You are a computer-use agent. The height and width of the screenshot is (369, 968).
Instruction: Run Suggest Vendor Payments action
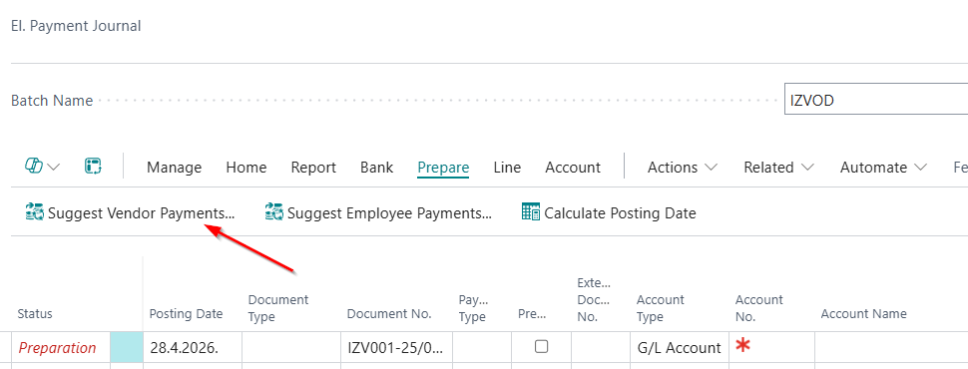pyautogui.click(x=131, y=213)
